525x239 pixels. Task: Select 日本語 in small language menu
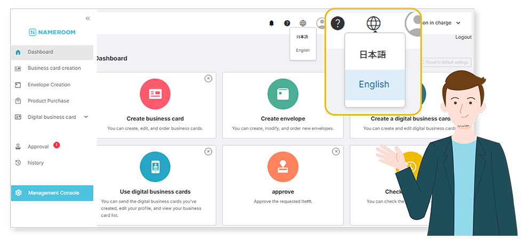pos(303,37)
